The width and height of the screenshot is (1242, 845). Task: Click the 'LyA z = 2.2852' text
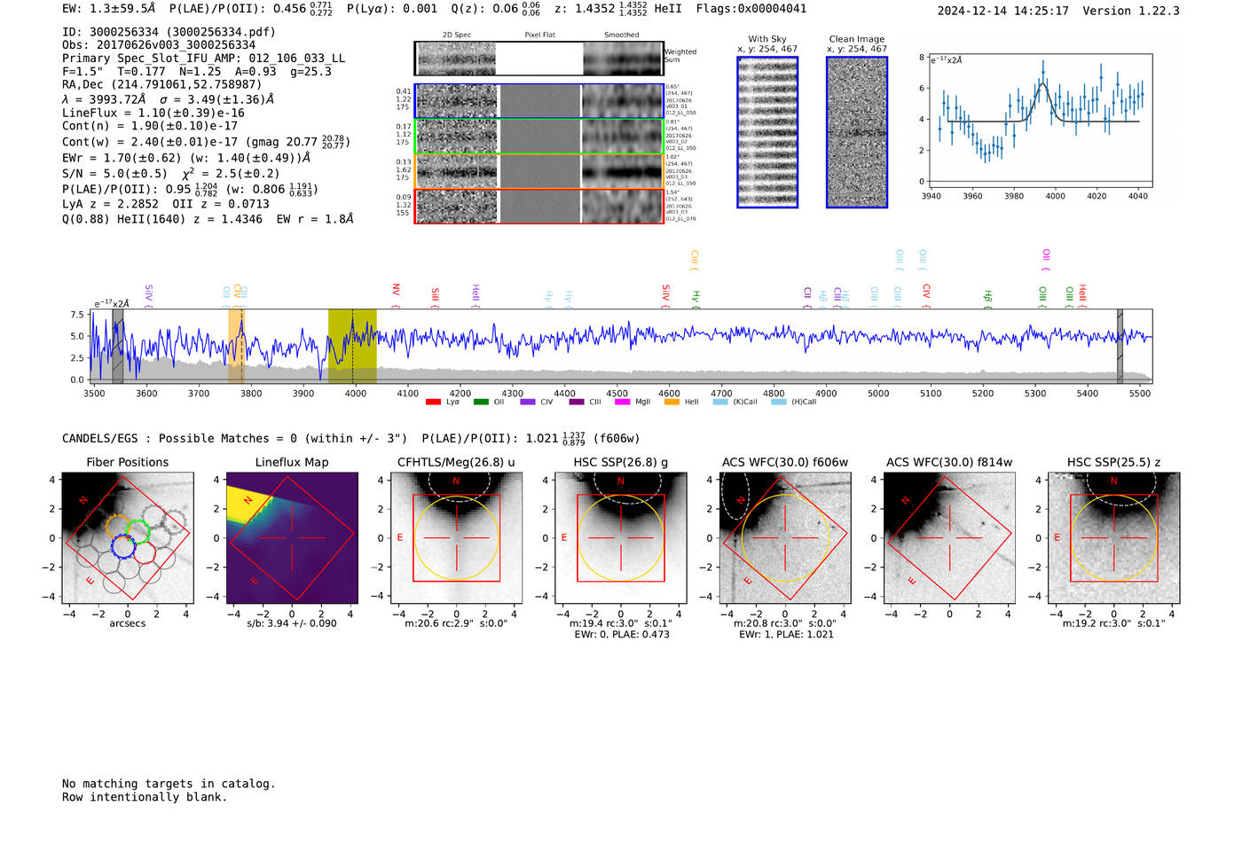pyautogui.click(x=111, y=203)
